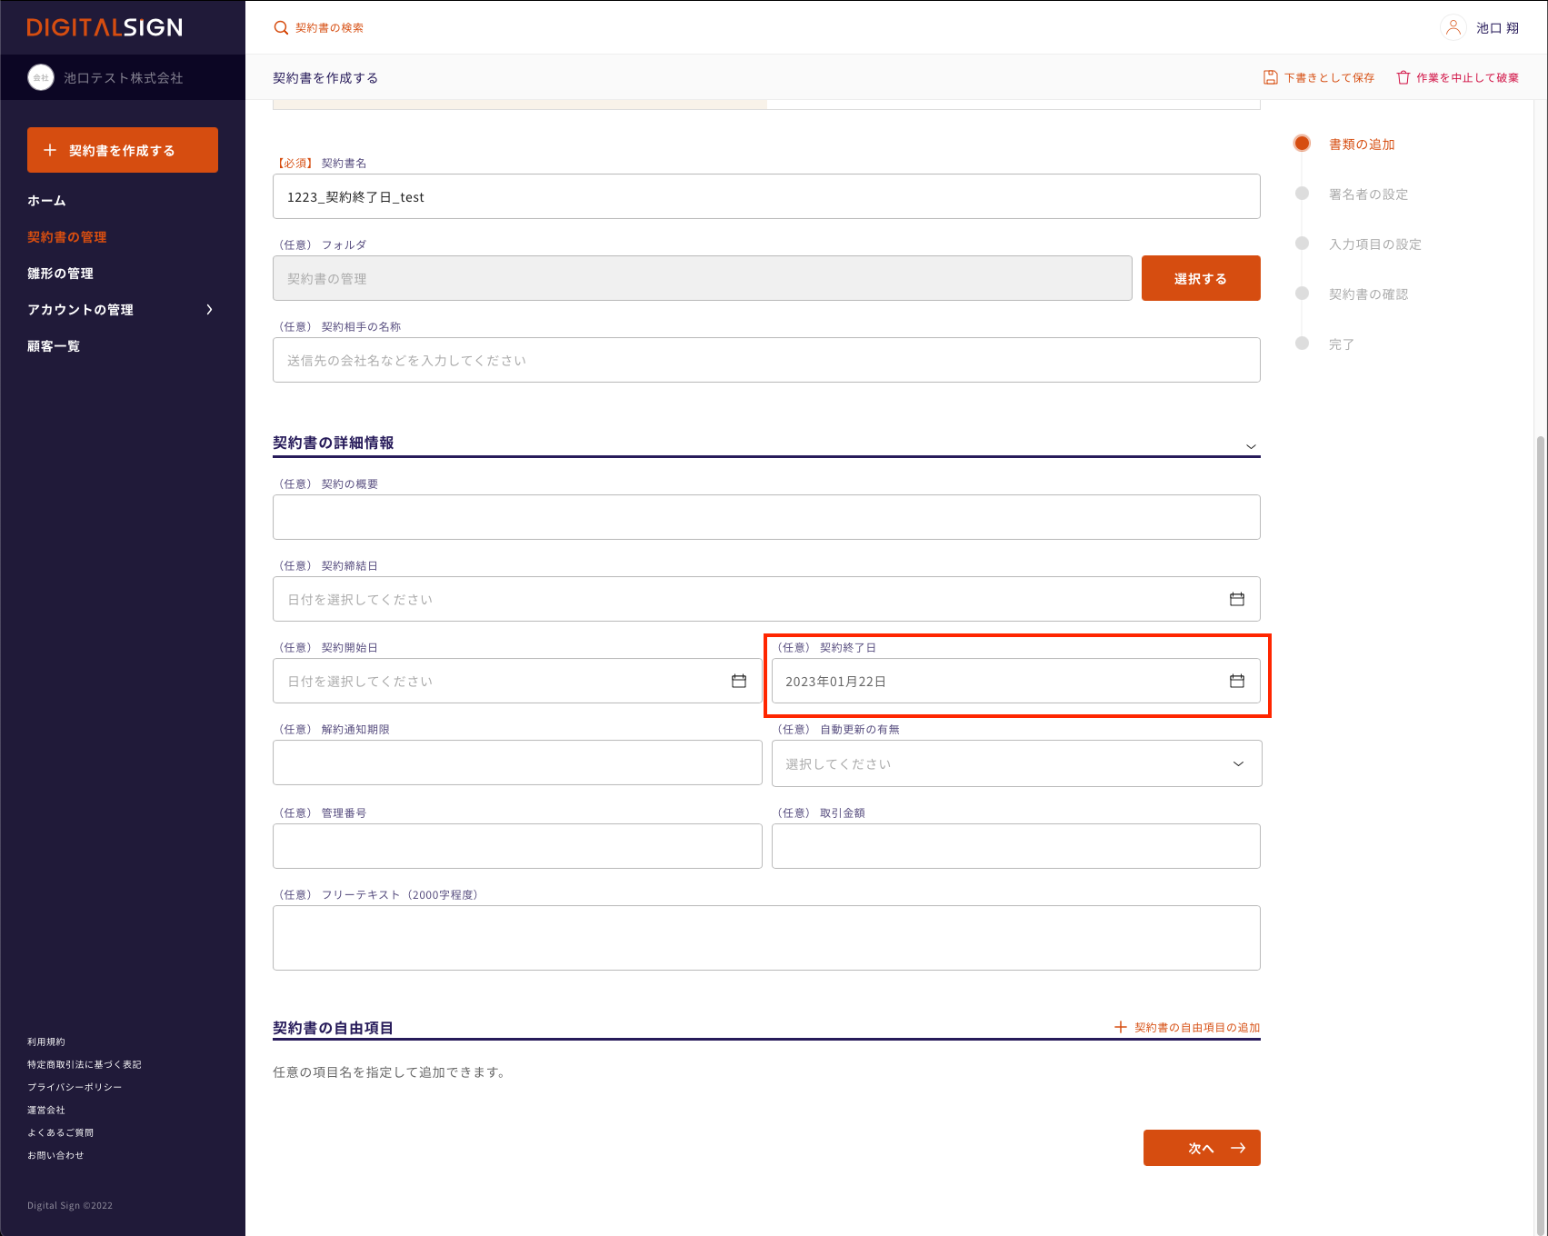Viewport: 1548px width, 1236px height.
Task: Open 顧客一覧 in sidebar
Action: 54,346
